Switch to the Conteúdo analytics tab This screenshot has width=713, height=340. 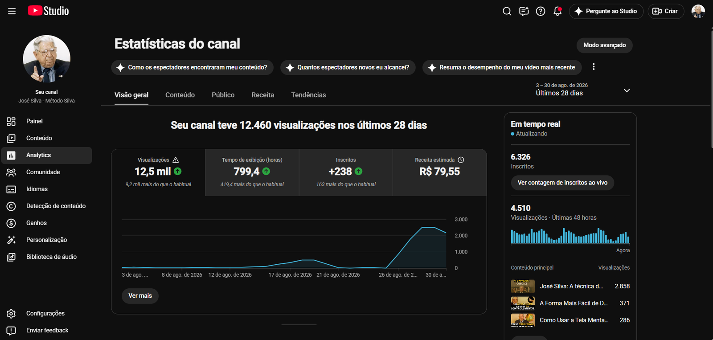(x=180, y=95)
